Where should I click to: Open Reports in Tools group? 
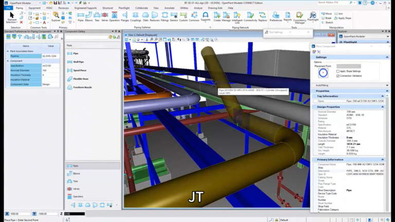(x=288, y=17)
